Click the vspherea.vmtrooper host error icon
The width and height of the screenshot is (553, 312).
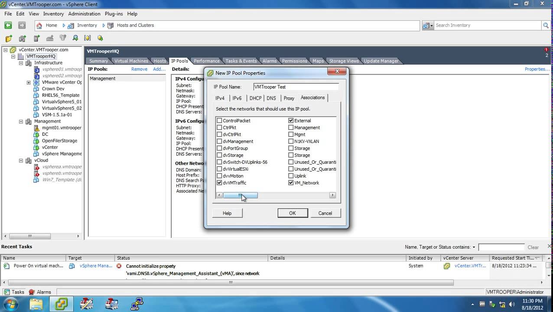tap(36, 167)
